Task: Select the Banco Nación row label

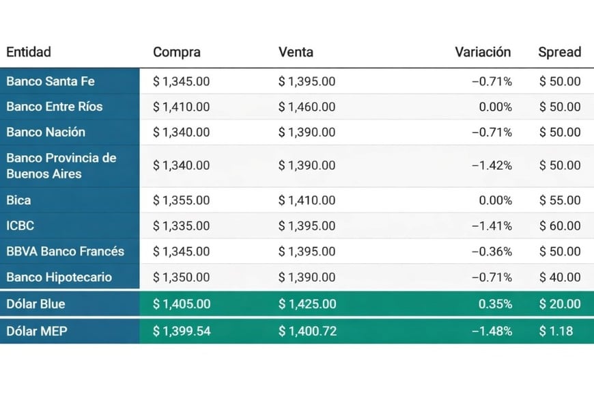Action: coord(46,132)
